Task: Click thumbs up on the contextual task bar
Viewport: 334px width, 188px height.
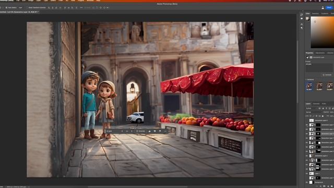Action: (150, 131)
